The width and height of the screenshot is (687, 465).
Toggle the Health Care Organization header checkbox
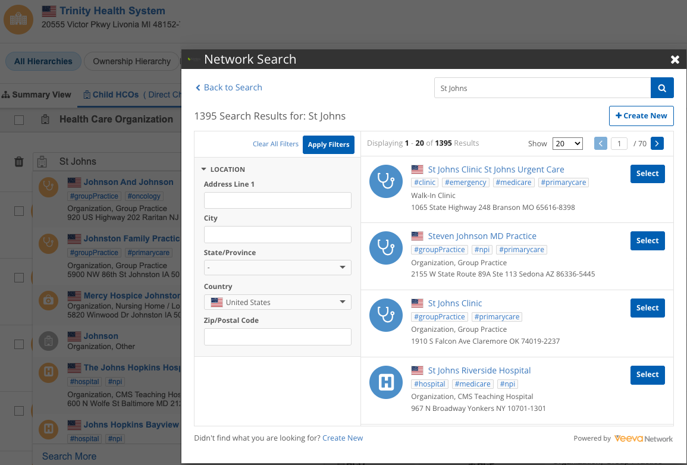tap(19, 120)
